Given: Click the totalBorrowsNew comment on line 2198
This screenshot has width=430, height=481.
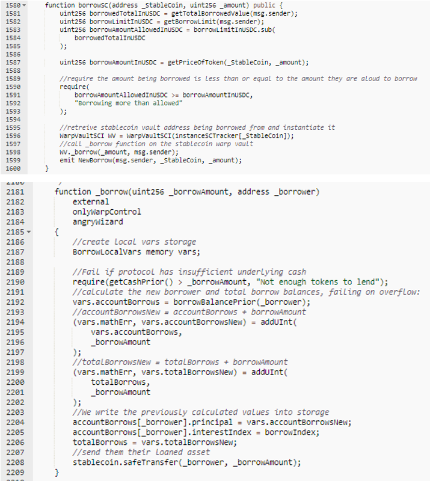Looking at the screenshot, I should coord(180,363).
